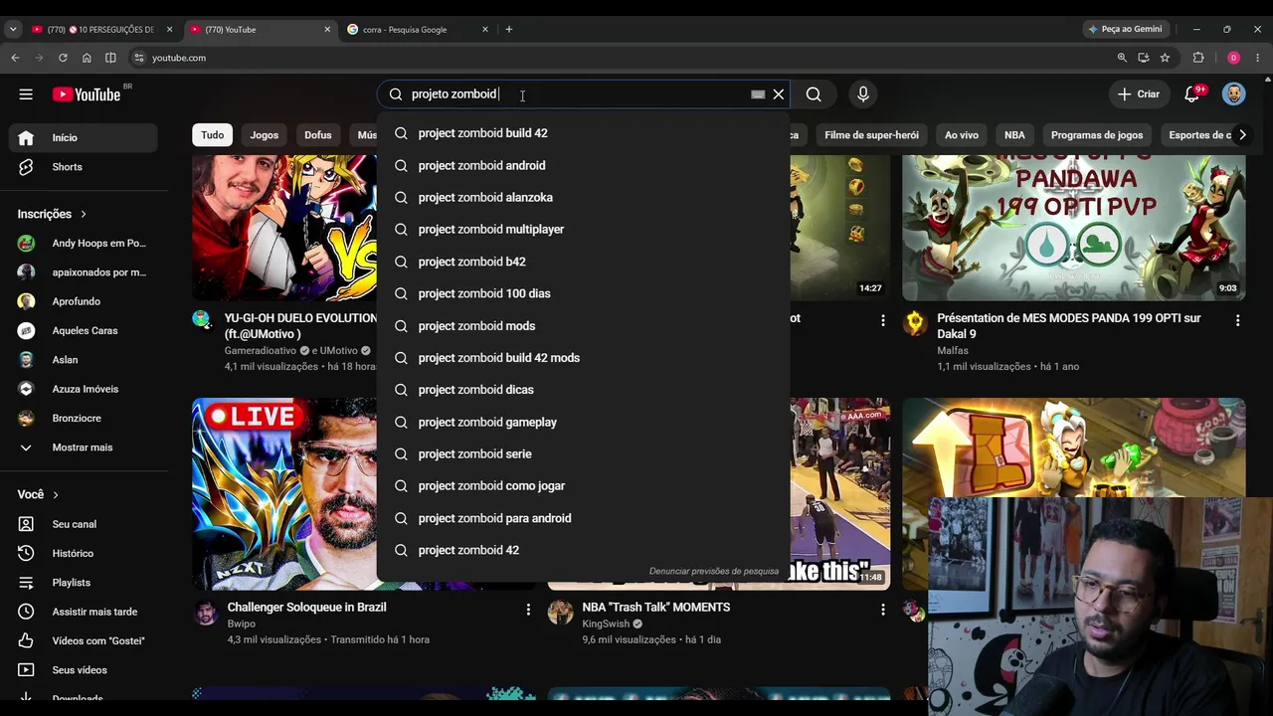Open options for NBA Trash Talk video
The image size is (1273, 716).
[882, 609]
